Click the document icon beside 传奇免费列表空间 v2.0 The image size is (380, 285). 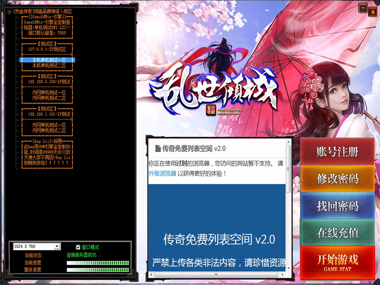click(158, 148)
